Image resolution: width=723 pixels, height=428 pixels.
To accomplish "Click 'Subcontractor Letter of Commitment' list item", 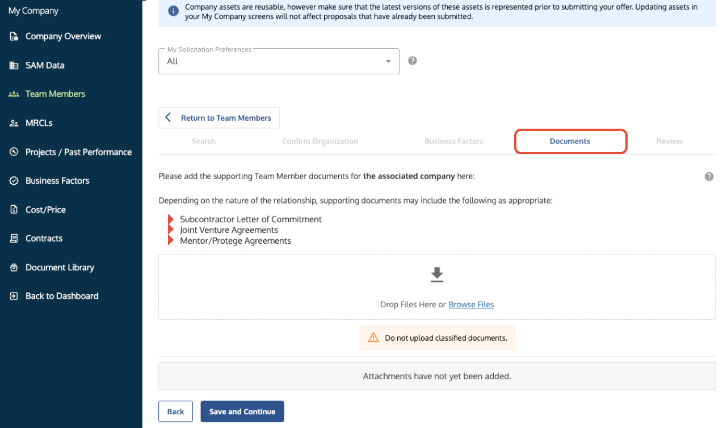I will [x=251, y=219].
